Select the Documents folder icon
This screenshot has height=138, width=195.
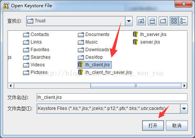click(x=81, y=34)
